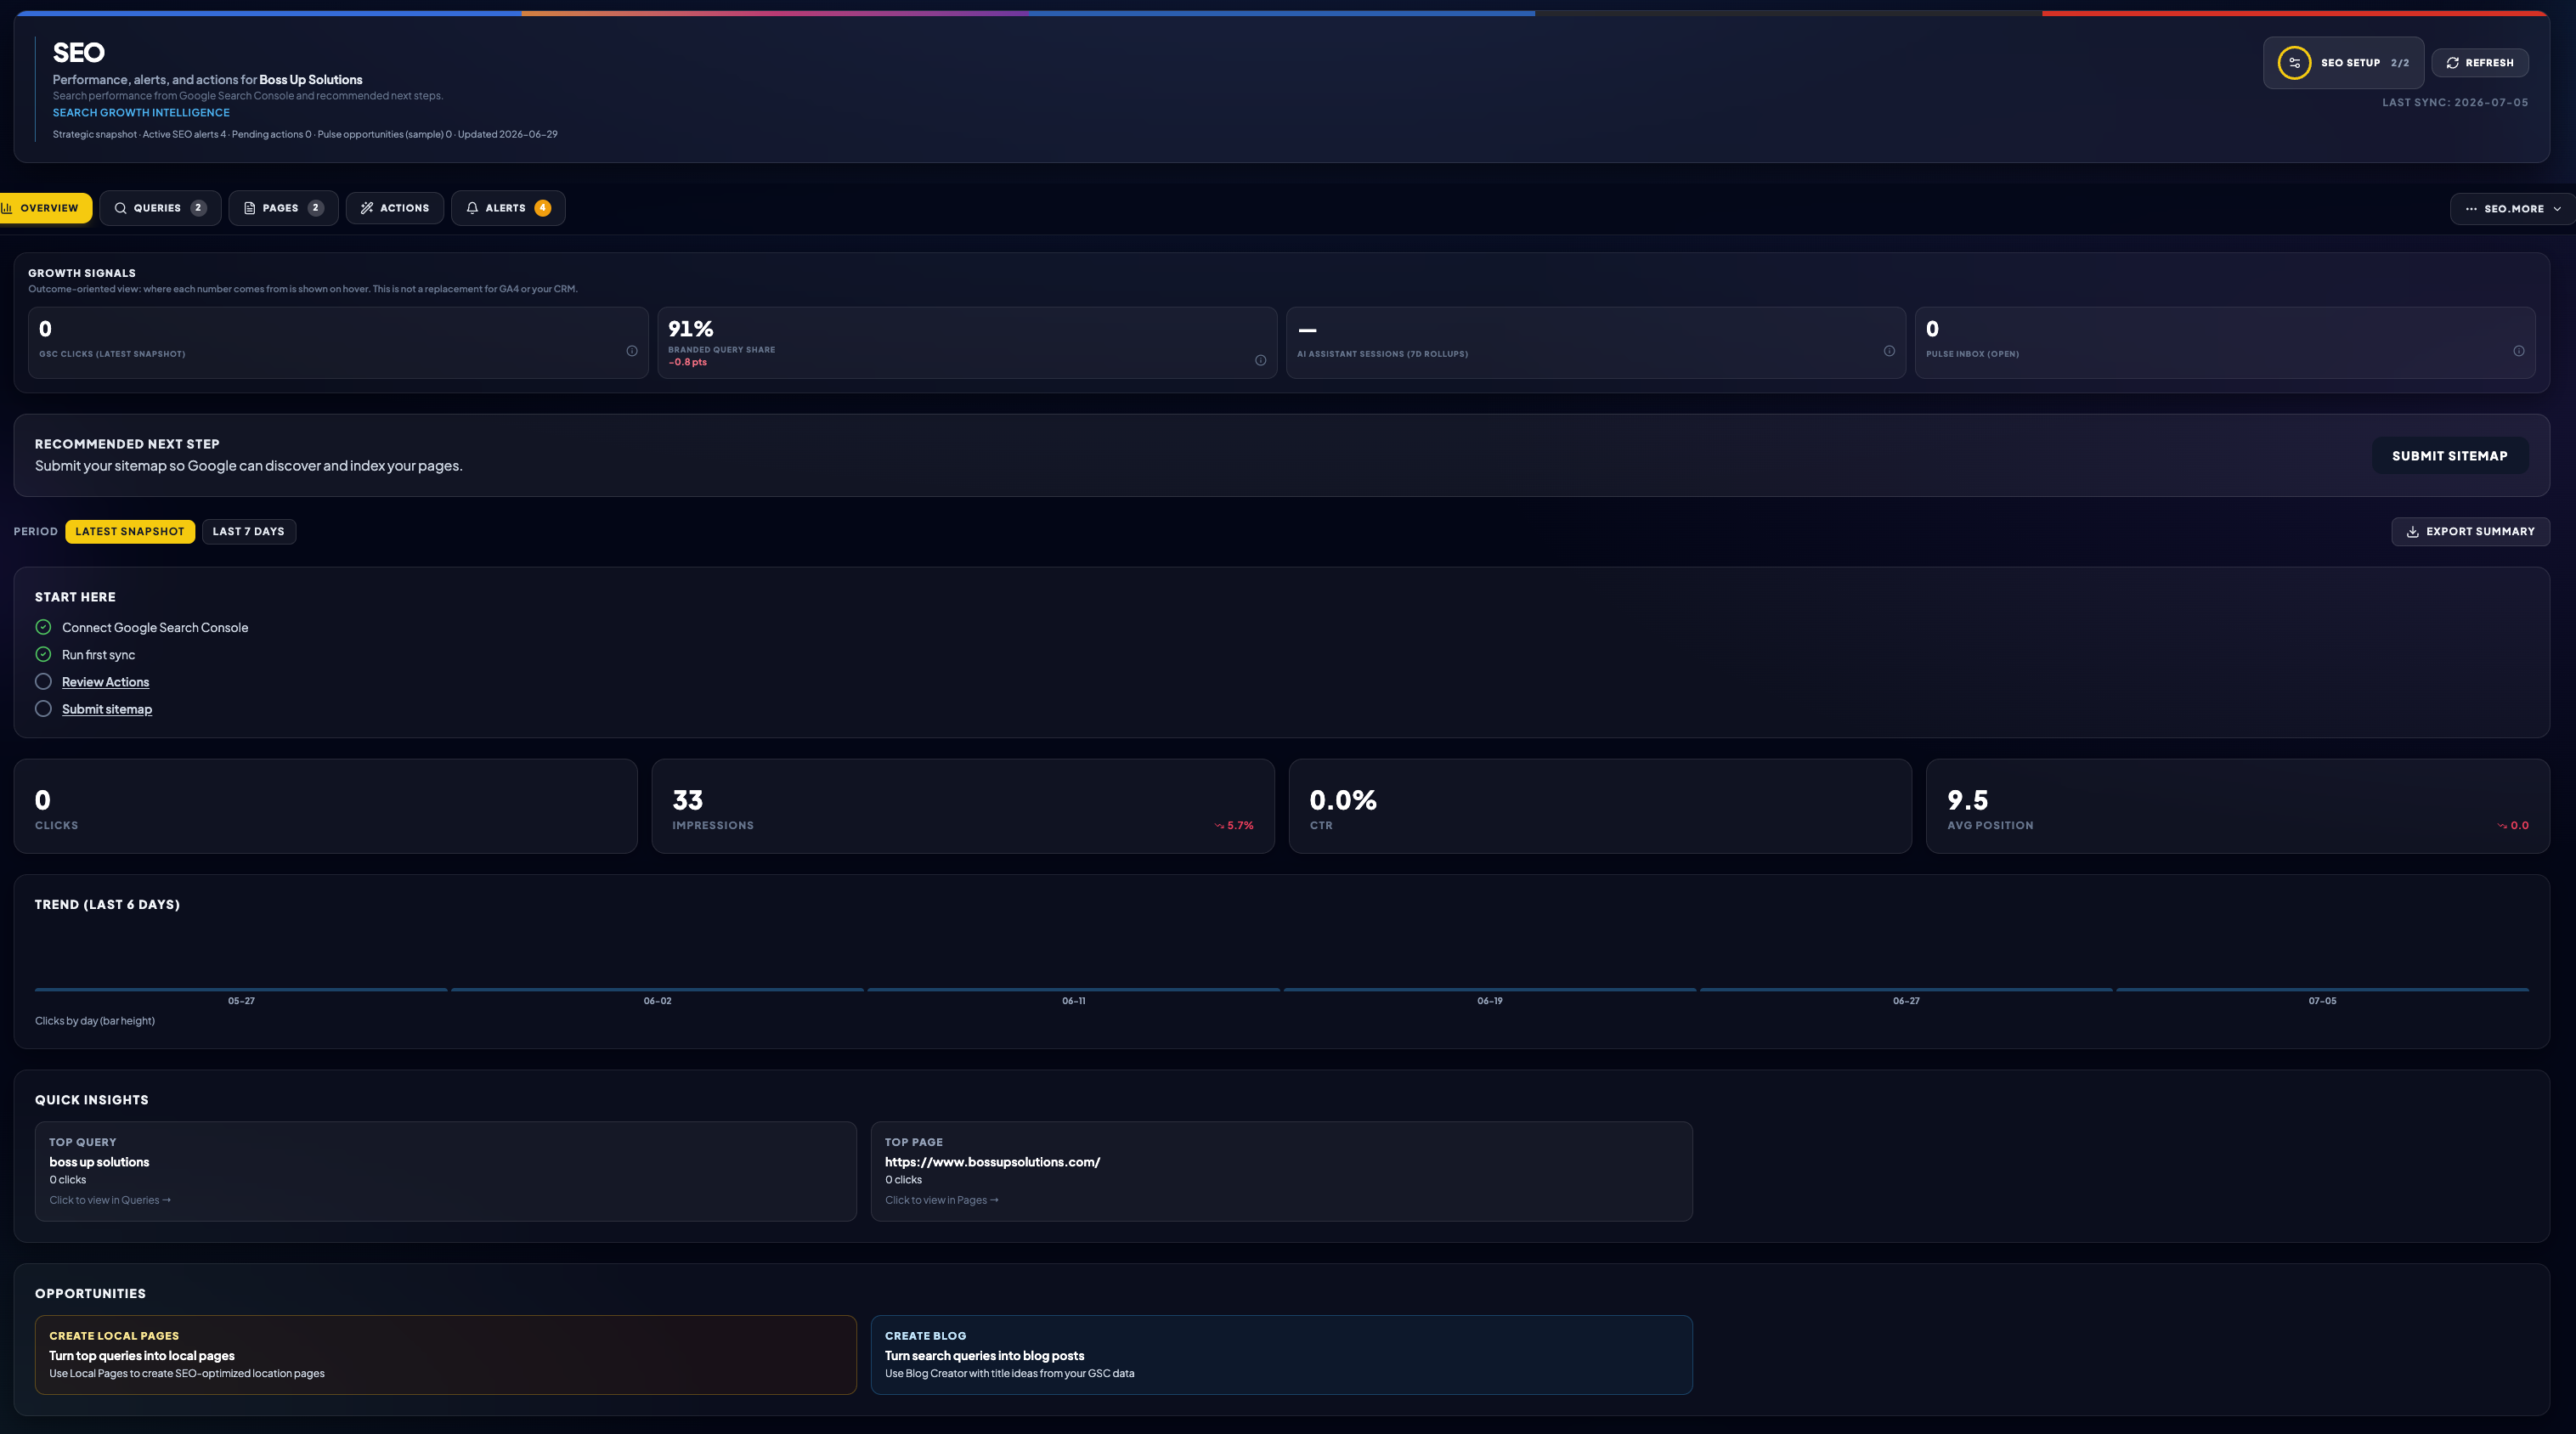Screen dimensions: 2576x1434
Task: Click the 05-27 trend bar
Action: [x=241, y=990]
